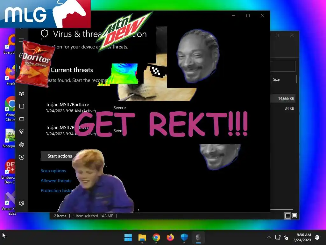Click the running joke program taskbar icon
Viewport: 326px width, 245px height.
(198, 237)
